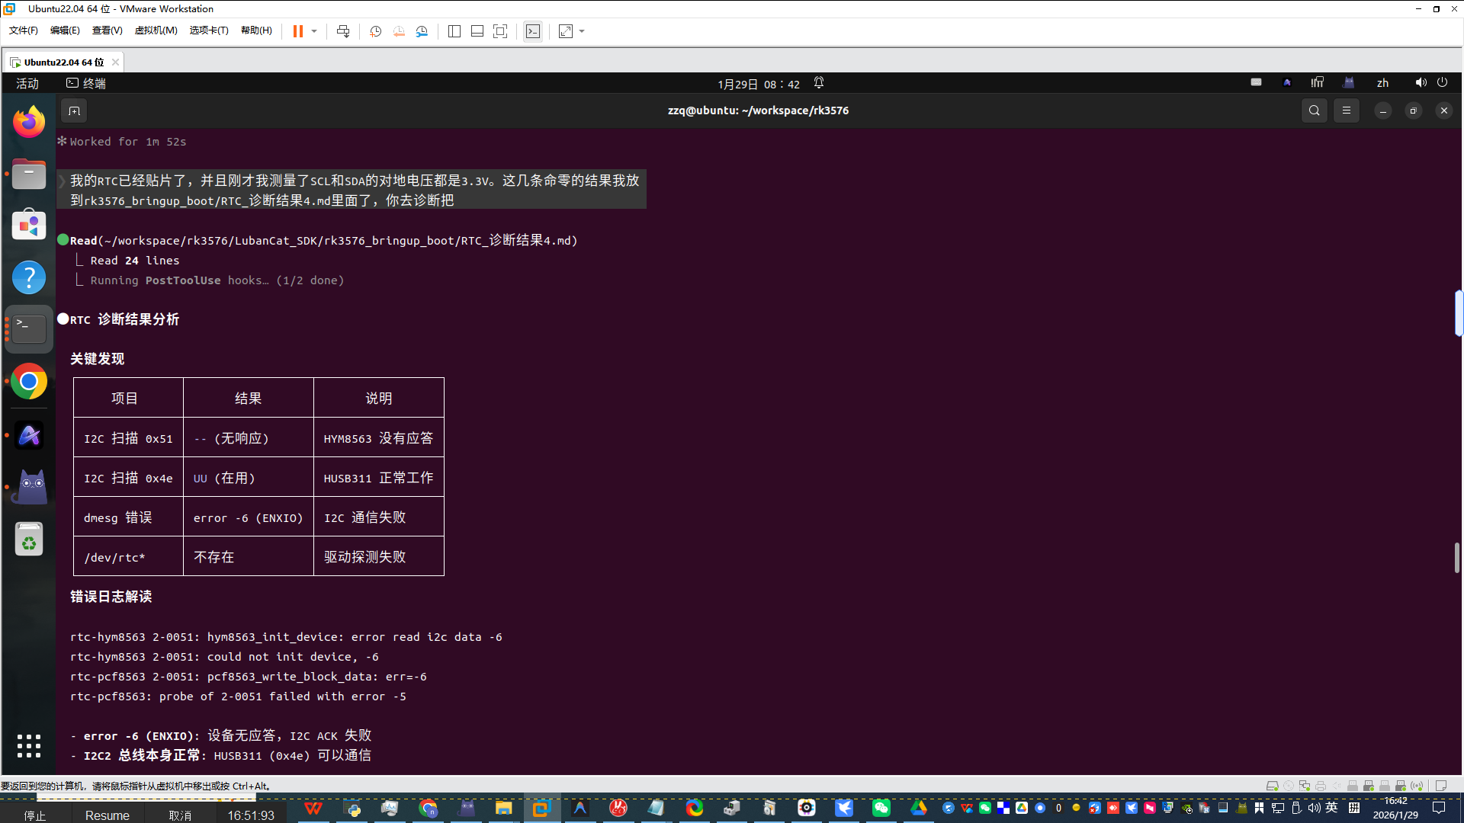This screenshot has width=1464, height=823.
Task: Open the 虚拟机(M) menu
Action: pyautogui.click(x=156, y=30)
